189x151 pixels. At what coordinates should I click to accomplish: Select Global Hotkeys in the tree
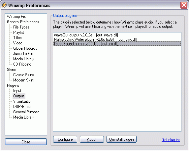pos(25,48)
